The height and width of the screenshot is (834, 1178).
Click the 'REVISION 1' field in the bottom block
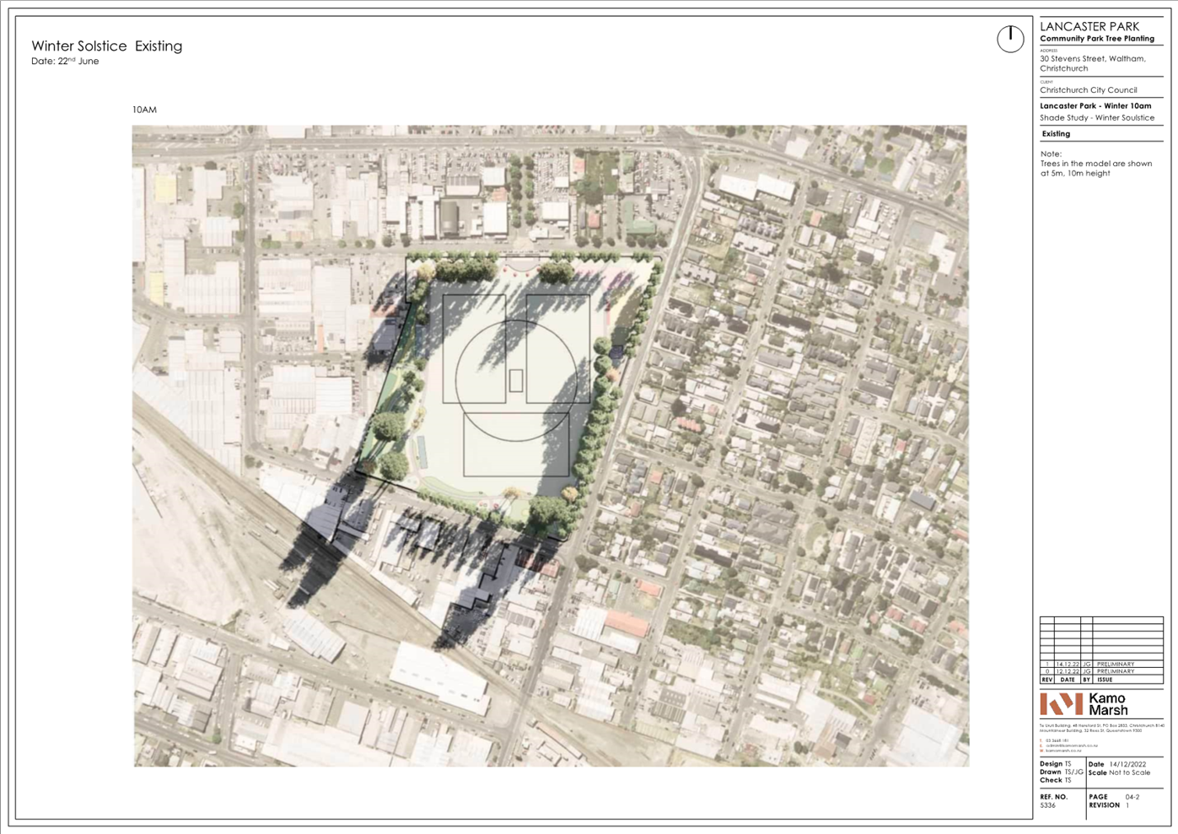(x=1109, y=805)
